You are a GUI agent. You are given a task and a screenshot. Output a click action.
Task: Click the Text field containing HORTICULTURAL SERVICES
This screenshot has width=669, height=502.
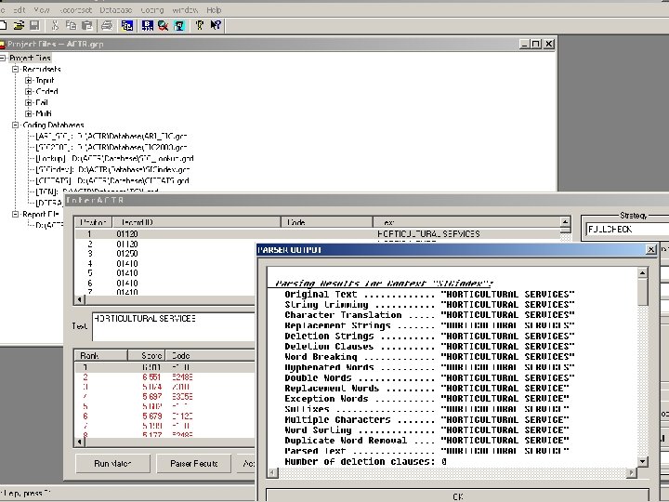click(x=174, y=326)
